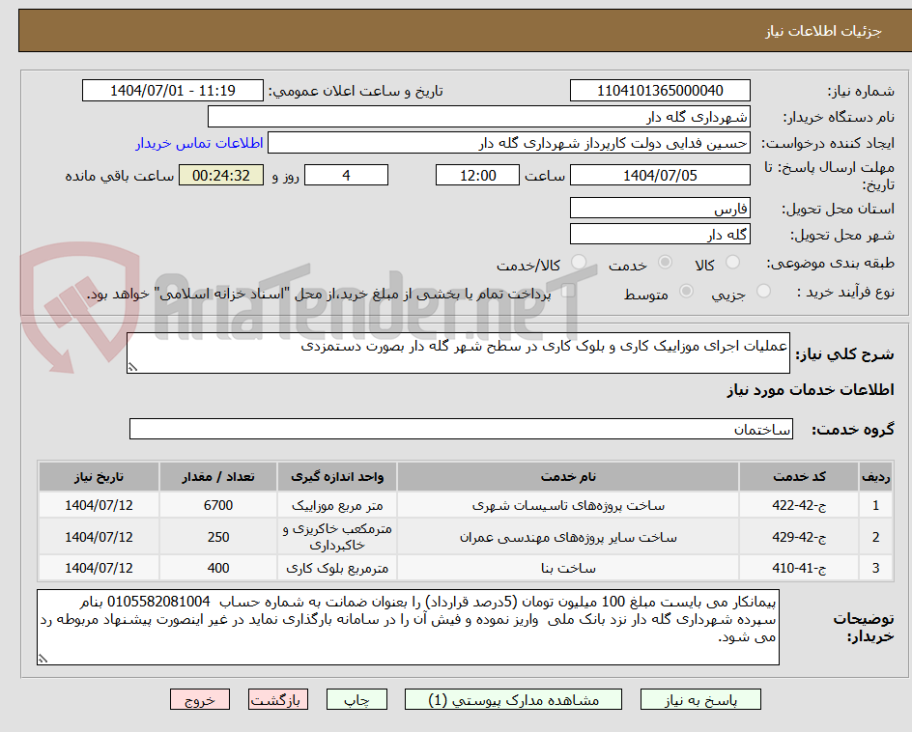
Task: Click the چاپ print button
Action: point(356,699)
